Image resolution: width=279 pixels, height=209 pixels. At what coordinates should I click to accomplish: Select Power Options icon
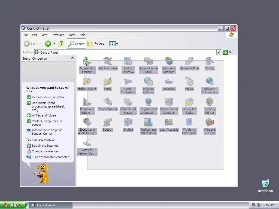107,104
